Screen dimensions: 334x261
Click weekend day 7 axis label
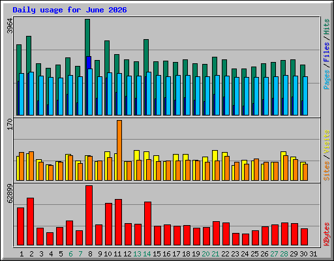click(x=80, y=254)
